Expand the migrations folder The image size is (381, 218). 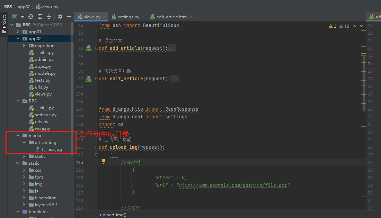(24, 45)
